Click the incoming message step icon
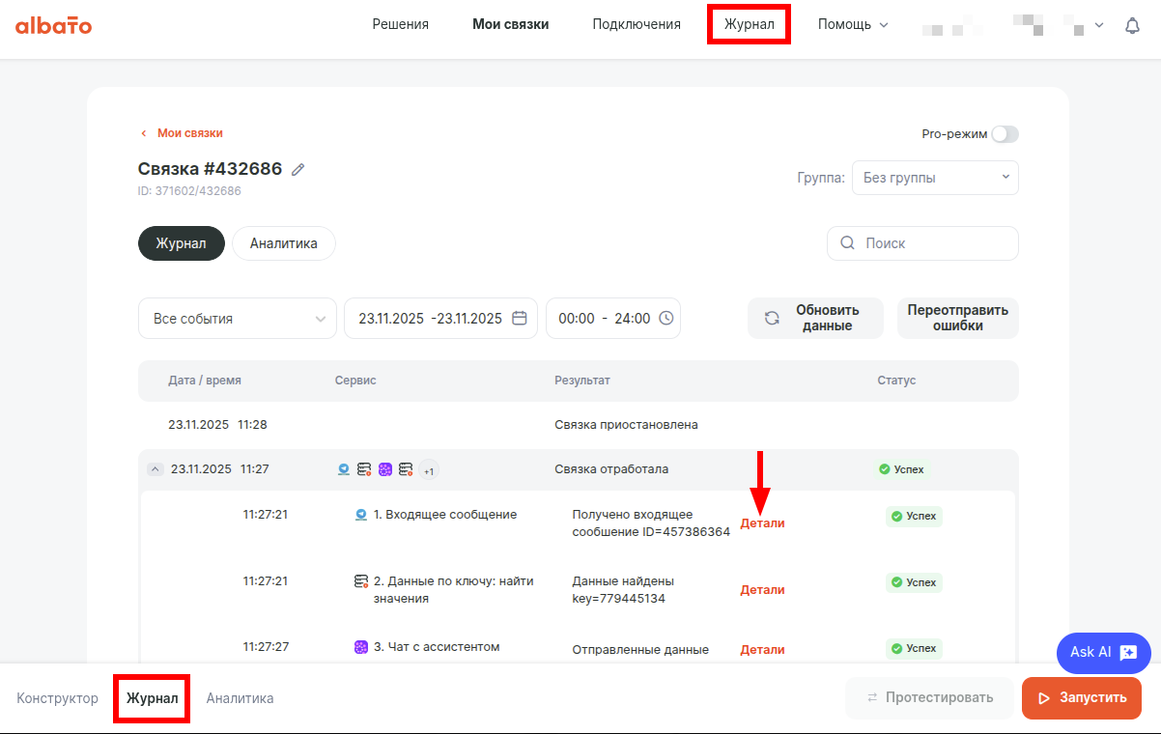Screen dimensions: 1161x734 [361, 515]
